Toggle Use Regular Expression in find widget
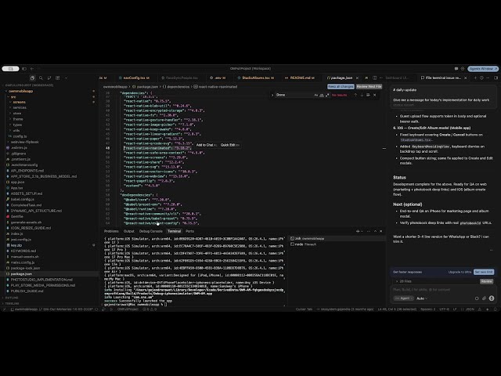 point(327,95)
